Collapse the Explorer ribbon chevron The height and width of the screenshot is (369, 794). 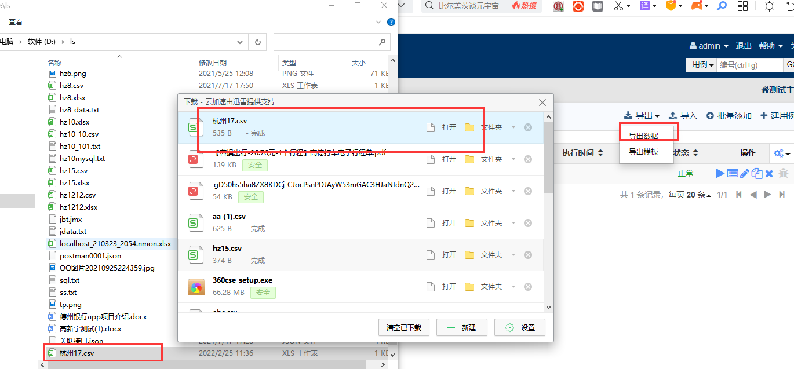pos(379,22)
